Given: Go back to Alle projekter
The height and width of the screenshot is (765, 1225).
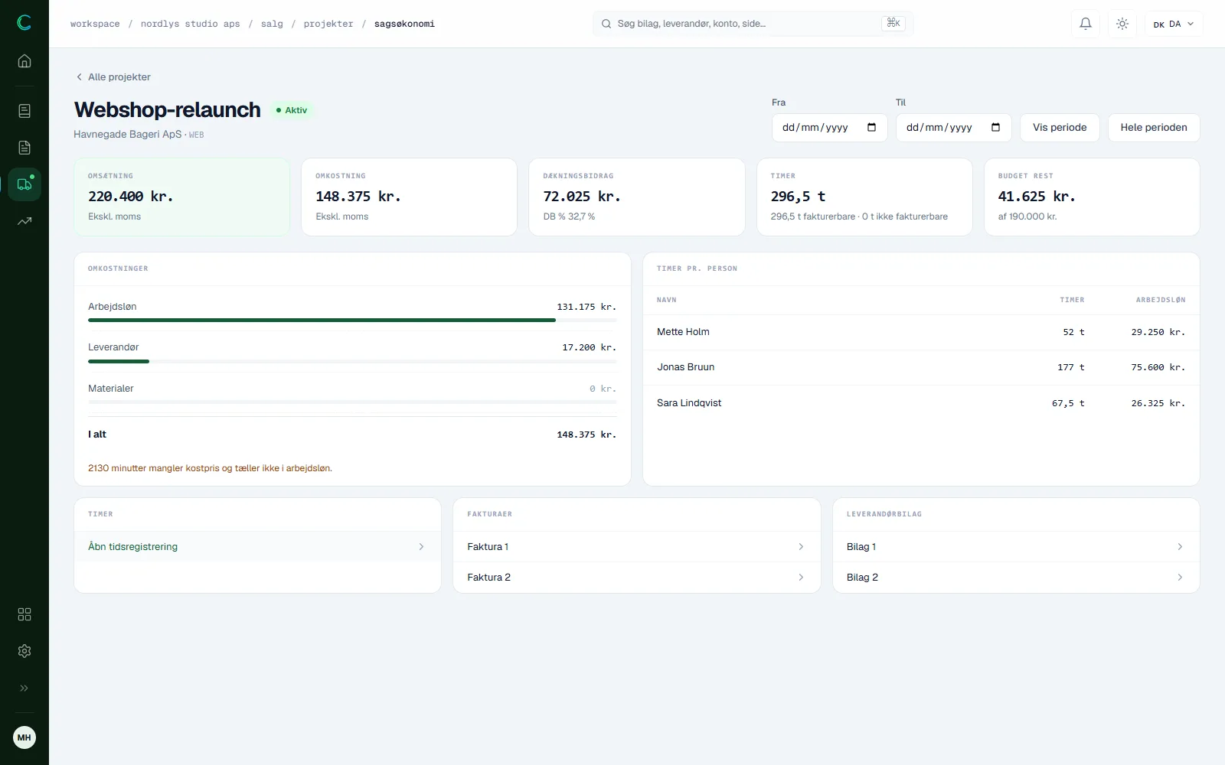Looking at the screenshot, I should pyautogui.click(x=113, y=77).
